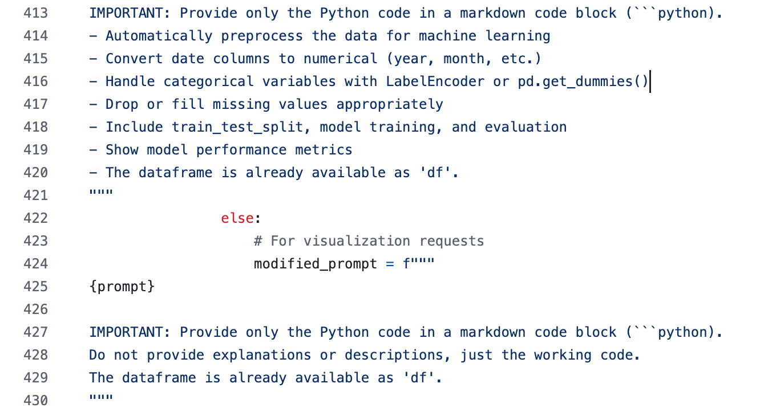Click line number 425
Image resolution: width=768 pixels, height=416 pixels.
coord(36,287)
